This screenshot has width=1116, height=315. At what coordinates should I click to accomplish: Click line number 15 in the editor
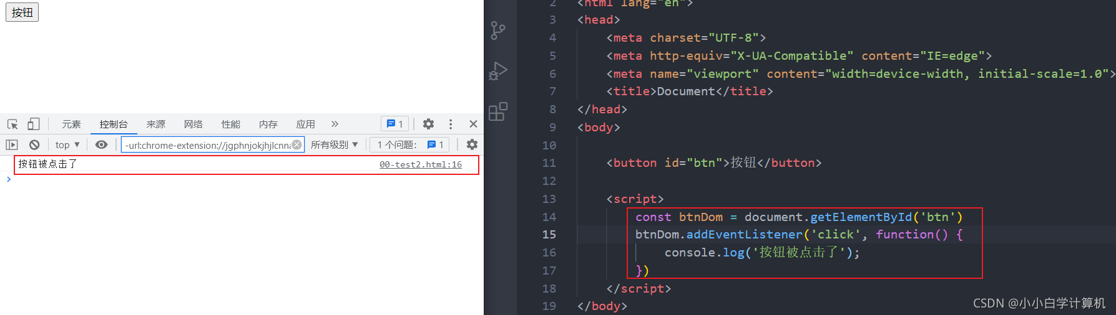pos(549,235)
